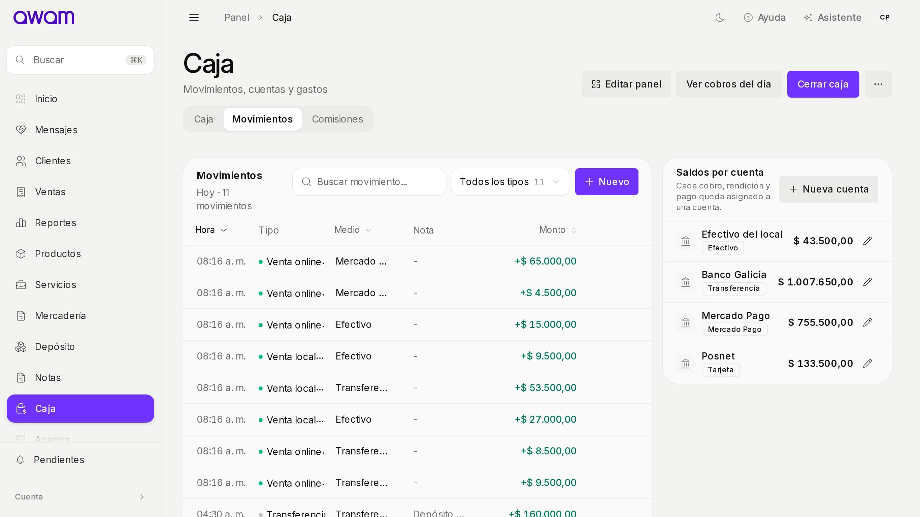Click the Reportes chart icon
The width and height of the screenshot is (920, 517).
point(21,223)
